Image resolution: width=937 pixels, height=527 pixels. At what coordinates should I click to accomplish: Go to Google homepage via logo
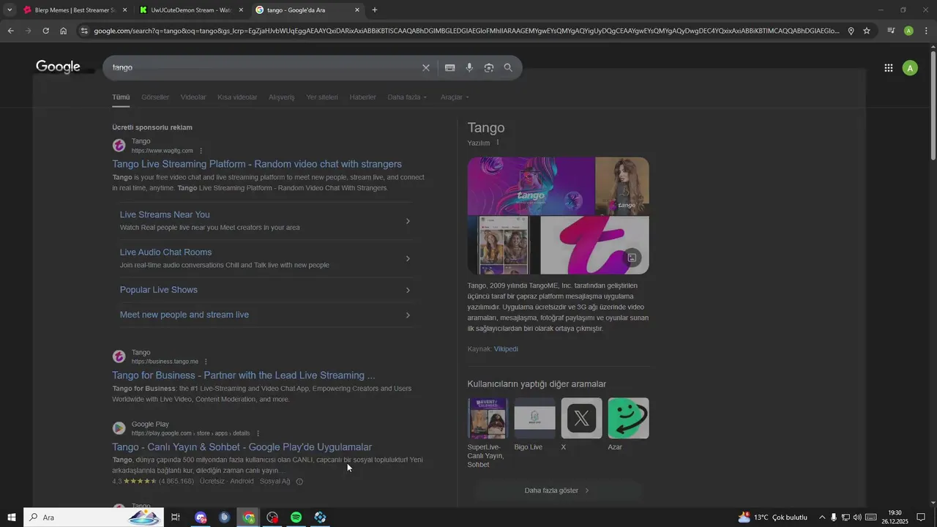(x=58, y=67)
